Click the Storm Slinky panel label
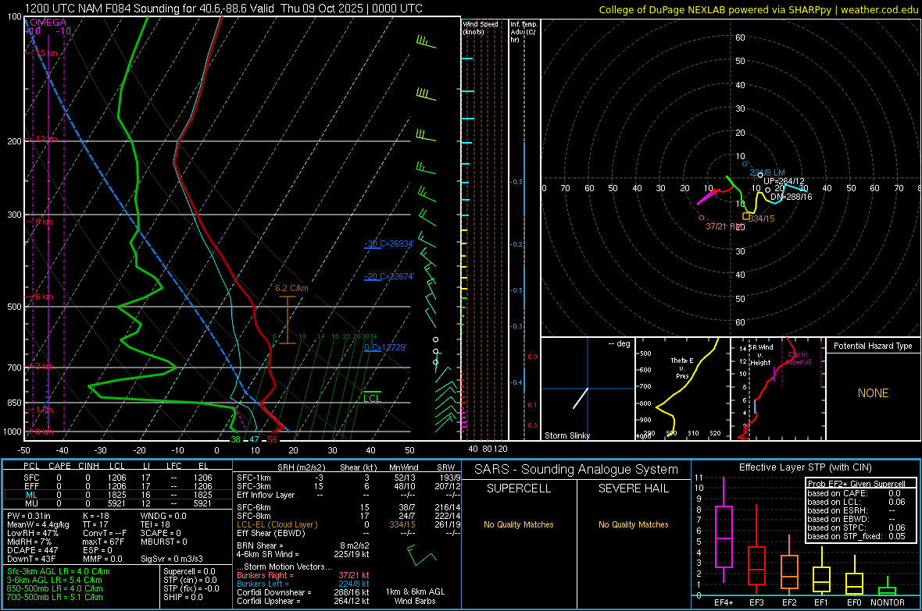 (566, 435)
